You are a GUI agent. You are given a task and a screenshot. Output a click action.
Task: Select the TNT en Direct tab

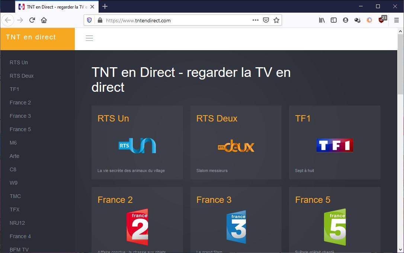[57, 7]
